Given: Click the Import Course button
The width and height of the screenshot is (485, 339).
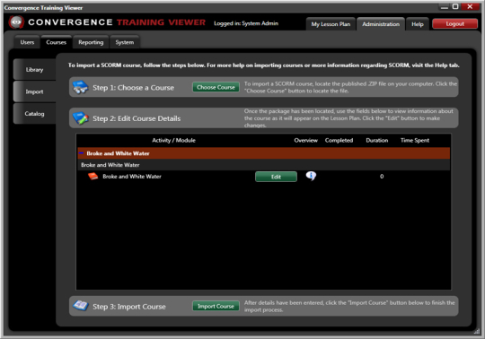Looking at the screenshot, I should coord(216,306).
